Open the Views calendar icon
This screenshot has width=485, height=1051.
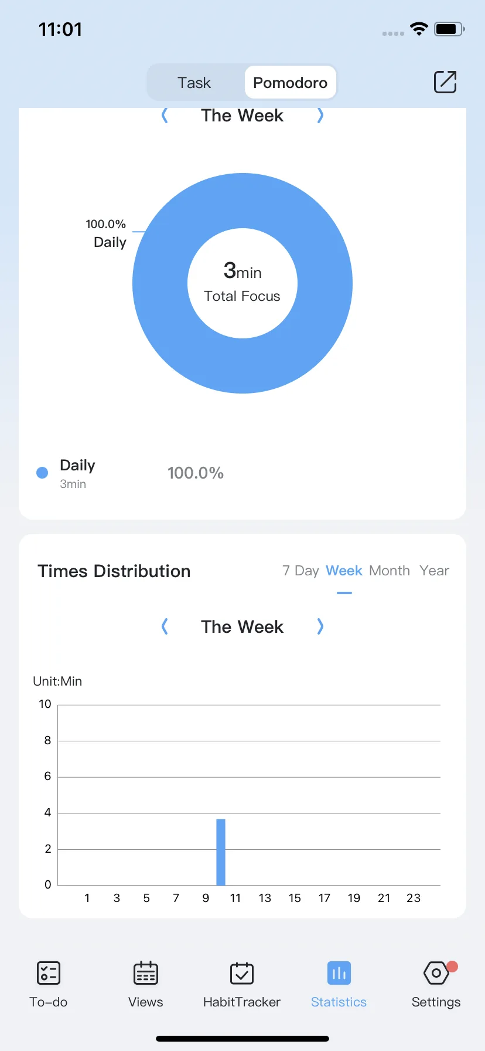[145, 973]
